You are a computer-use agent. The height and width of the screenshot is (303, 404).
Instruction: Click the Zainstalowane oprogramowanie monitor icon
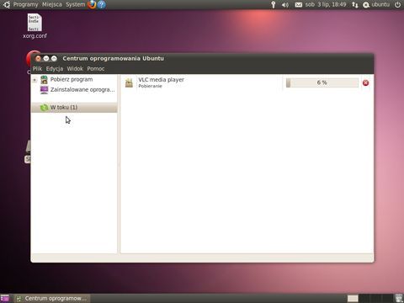(x=44, y=90)
